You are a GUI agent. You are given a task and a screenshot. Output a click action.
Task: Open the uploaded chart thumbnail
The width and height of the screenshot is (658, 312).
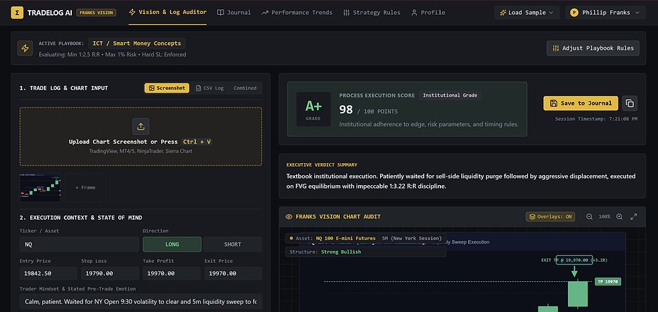click(40, 187)
